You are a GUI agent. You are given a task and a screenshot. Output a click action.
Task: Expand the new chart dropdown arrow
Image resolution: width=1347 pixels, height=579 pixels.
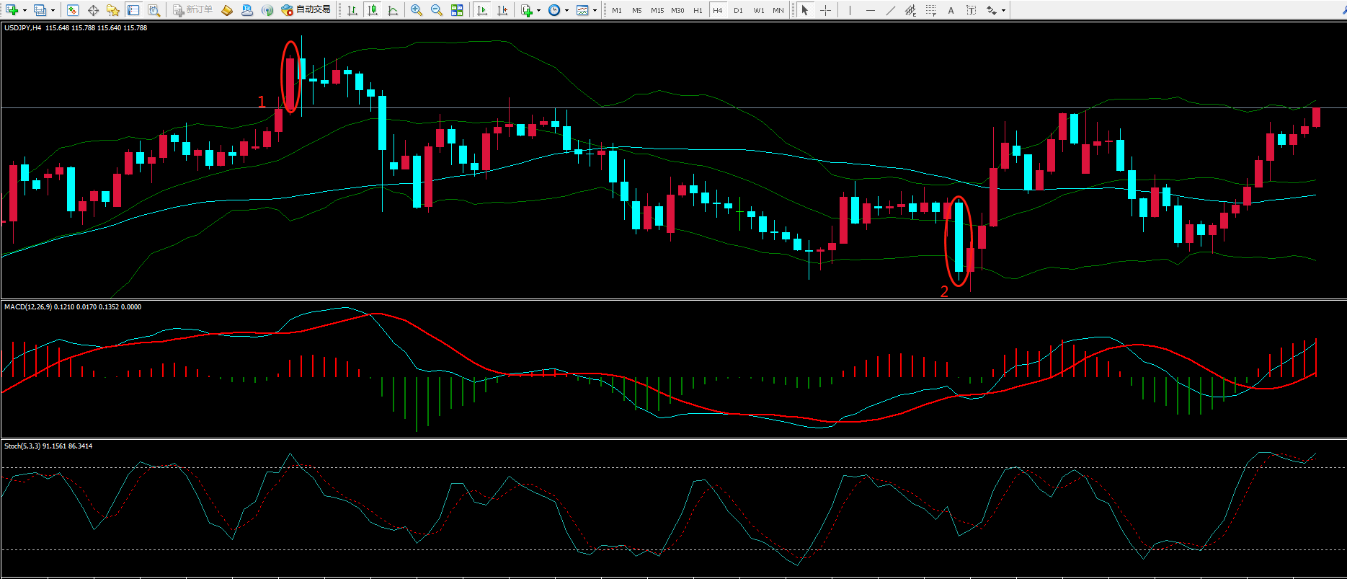pyautogui.click(x=25, y=10)
